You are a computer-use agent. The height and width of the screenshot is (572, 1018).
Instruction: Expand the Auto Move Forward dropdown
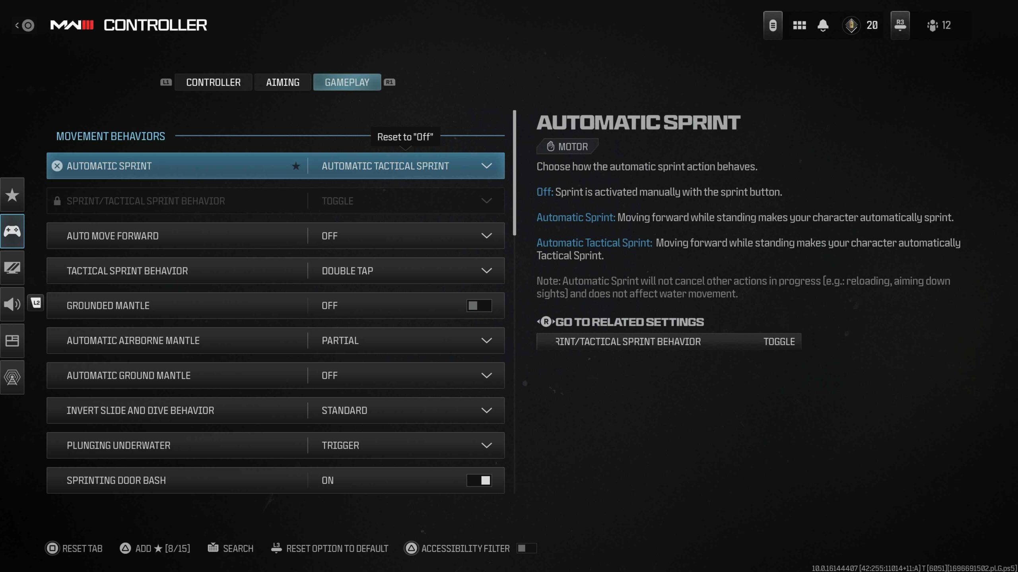486,236
